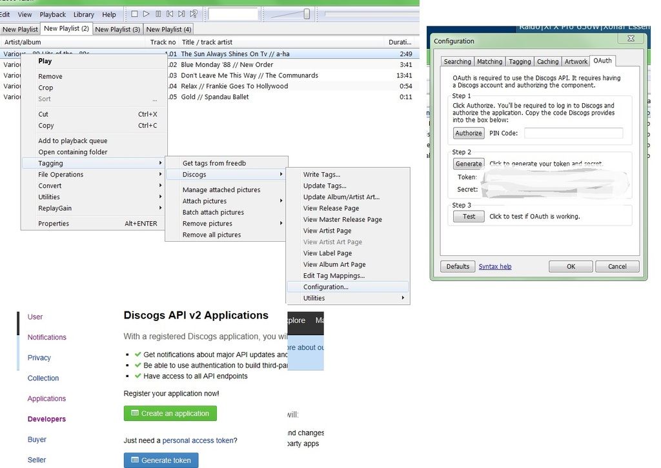This screenshot has height=468, width=661.
Task: Select Write Tags... in Discogs menu
Action: [x=348, y=174]
